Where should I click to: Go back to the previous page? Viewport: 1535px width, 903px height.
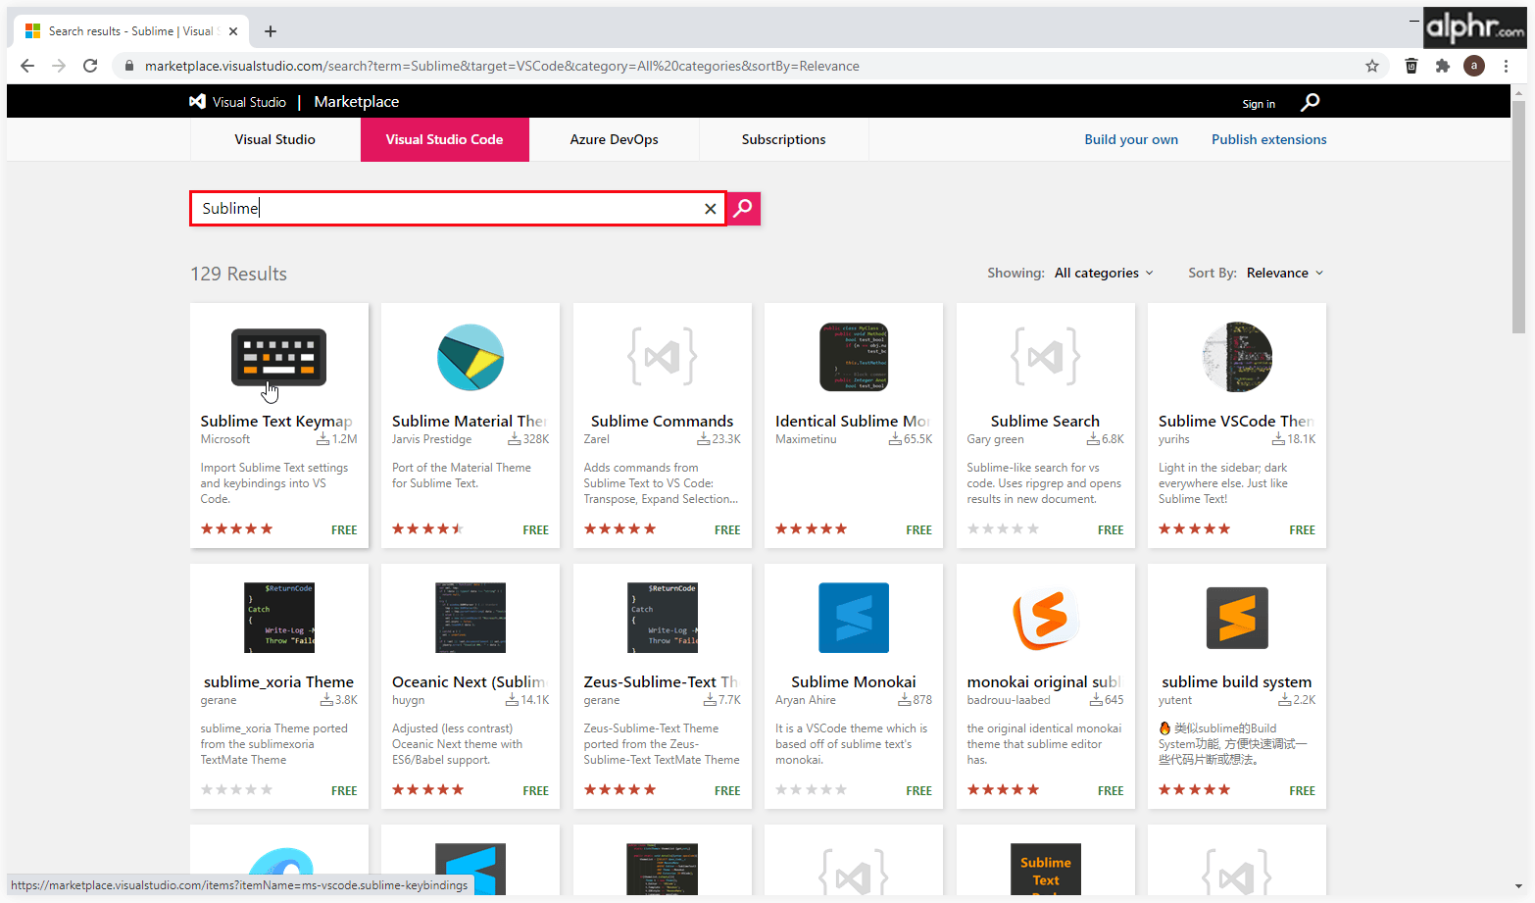coord(27,66)
